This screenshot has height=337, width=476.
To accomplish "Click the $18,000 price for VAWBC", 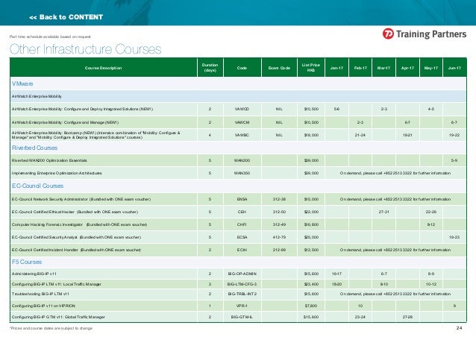I will [311, 135].
